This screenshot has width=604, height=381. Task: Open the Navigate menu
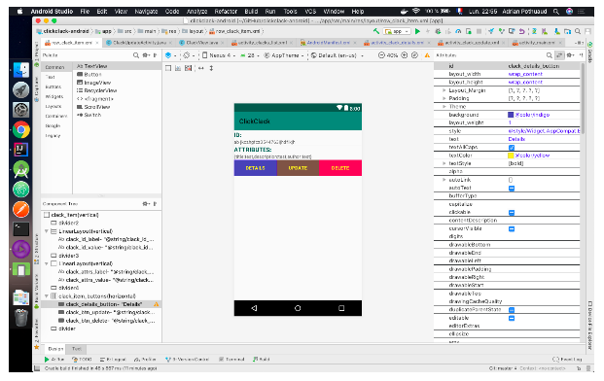tap(146, 12)
